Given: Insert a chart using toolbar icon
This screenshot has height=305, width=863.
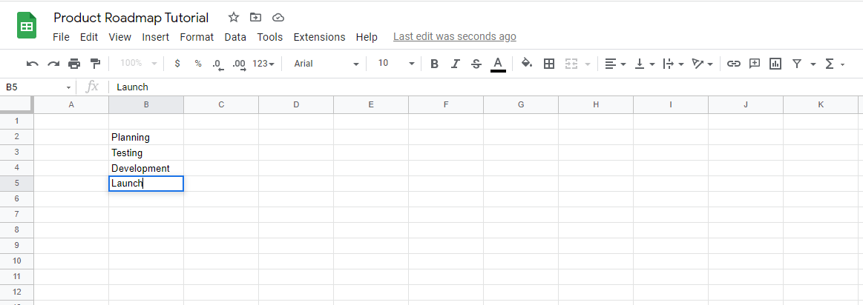Looking at the screenshot, I should coord(775,64).
